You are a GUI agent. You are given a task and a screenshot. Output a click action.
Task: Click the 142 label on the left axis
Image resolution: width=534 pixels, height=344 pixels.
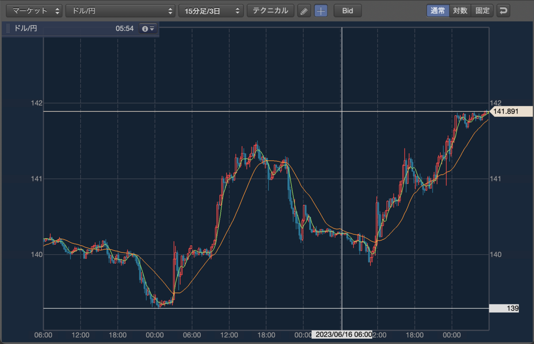tap(36, 103)
